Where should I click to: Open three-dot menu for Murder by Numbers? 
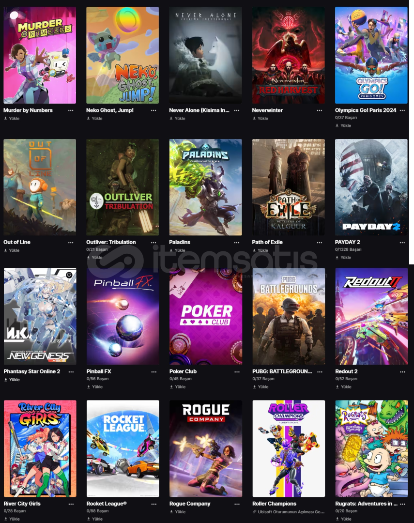(x=71, y=110)
